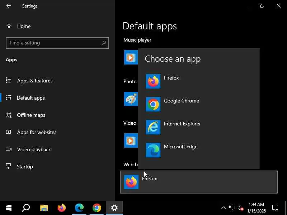The image size is (287, 215).
Task: Open the Photo viewer Paint icon
Action: click(131, 99)
